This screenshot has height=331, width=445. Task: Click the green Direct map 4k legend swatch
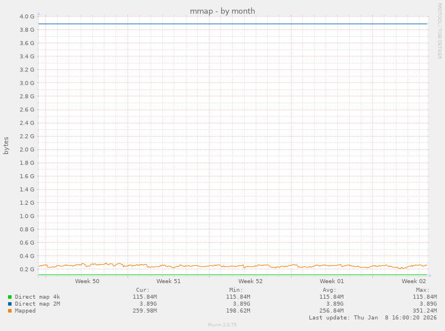pos(10,297)
